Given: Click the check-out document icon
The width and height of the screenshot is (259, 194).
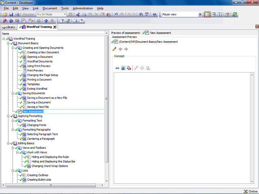Looking at the screenshot, I should (x=76, y=21).
